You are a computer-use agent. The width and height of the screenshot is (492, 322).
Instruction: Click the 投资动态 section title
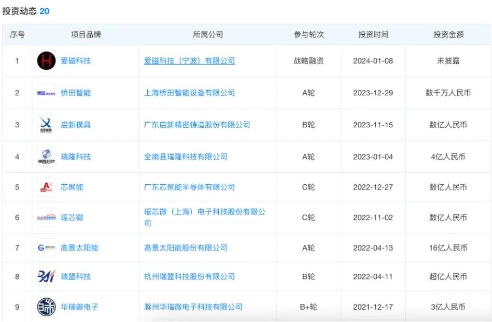(x=20, y=11)
